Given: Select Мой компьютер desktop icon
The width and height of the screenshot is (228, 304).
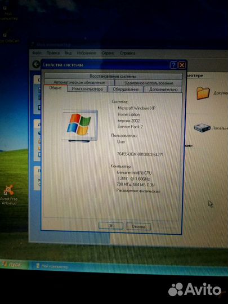Looking at the screenshot, I should tap(8, 13).
